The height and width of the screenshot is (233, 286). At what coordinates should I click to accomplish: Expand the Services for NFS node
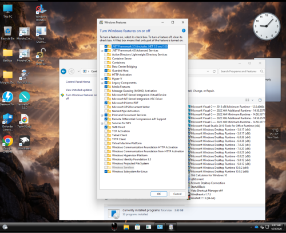pyautogui.click(x=102, y=124)
